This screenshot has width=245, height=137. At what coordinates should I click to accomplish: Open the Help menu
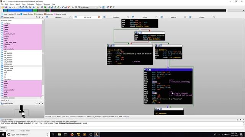tap(53, 4)
